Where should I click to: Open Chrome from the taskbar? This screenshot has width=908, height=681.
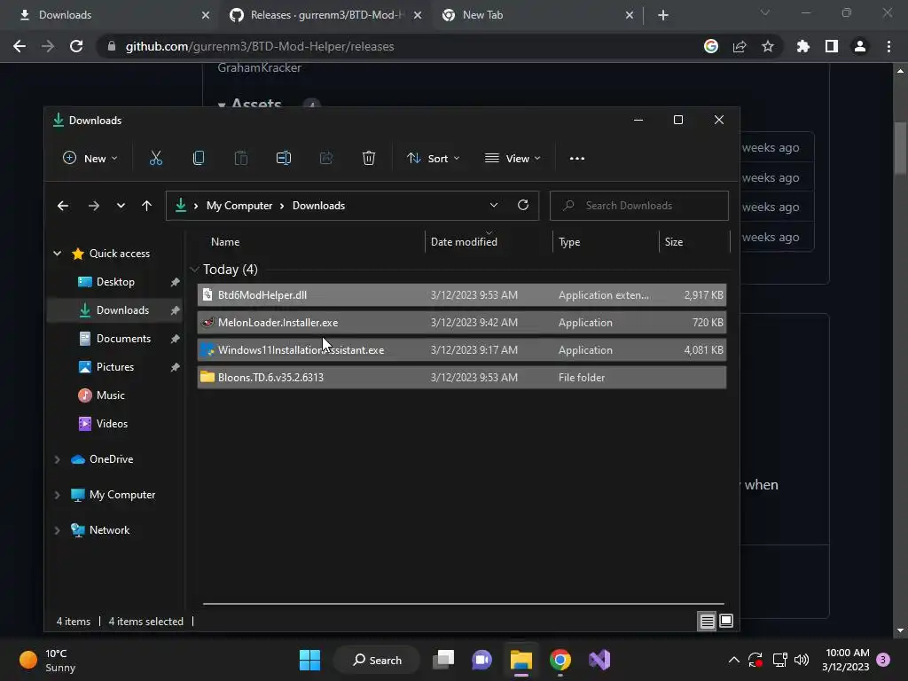coord(560,660)
